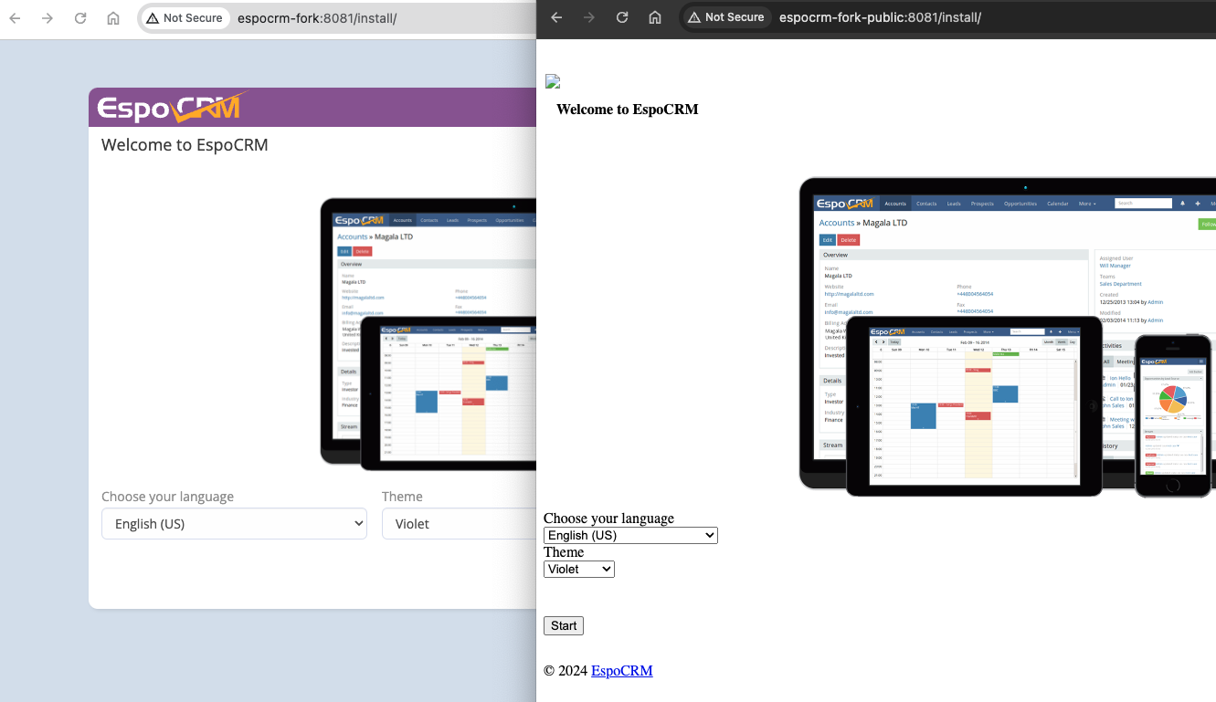Click the "Theme" label in the right window

[564, 552]
